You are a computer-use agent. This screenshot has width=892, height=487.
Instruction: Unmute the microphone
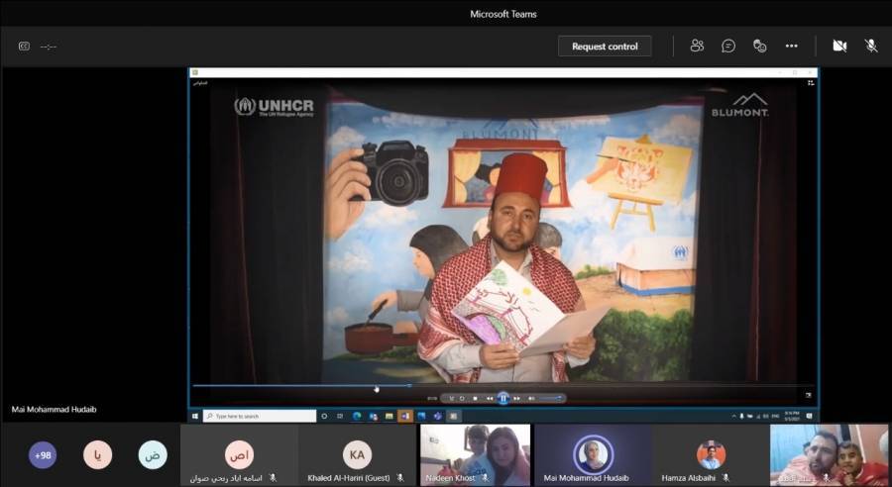(x=871, y=46)
